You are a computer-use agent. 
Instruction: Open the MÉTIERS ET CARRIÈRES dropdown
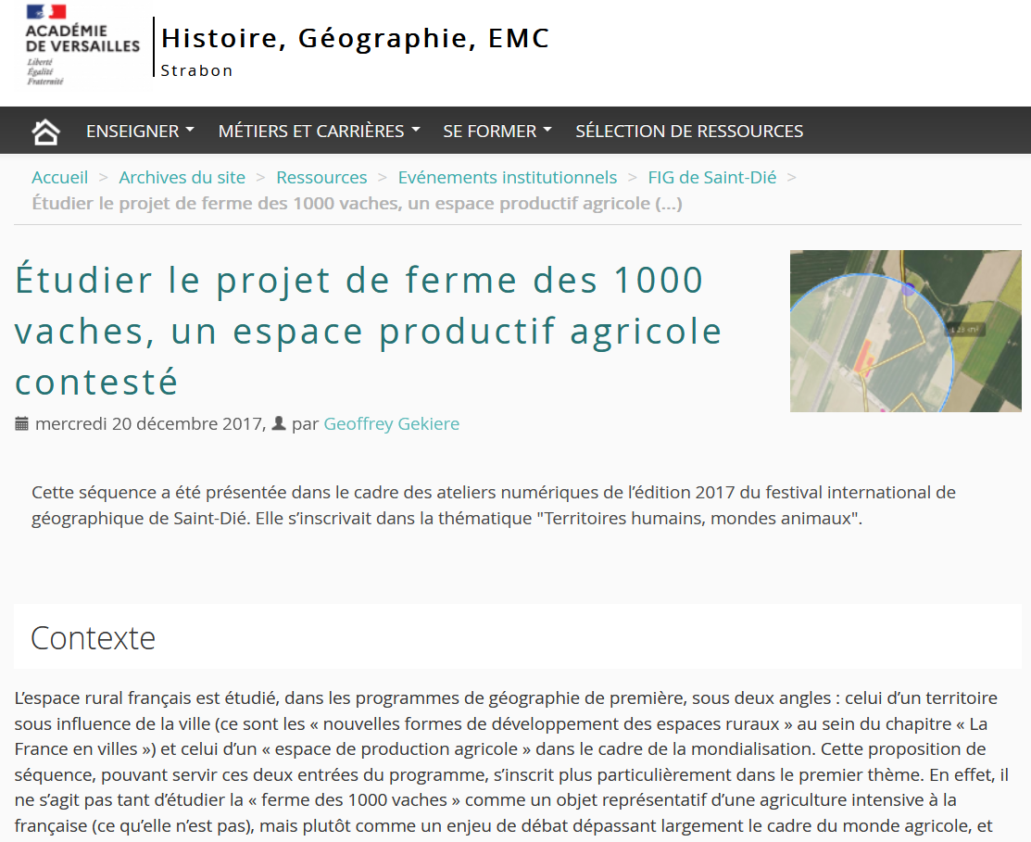tap(319, 132)
